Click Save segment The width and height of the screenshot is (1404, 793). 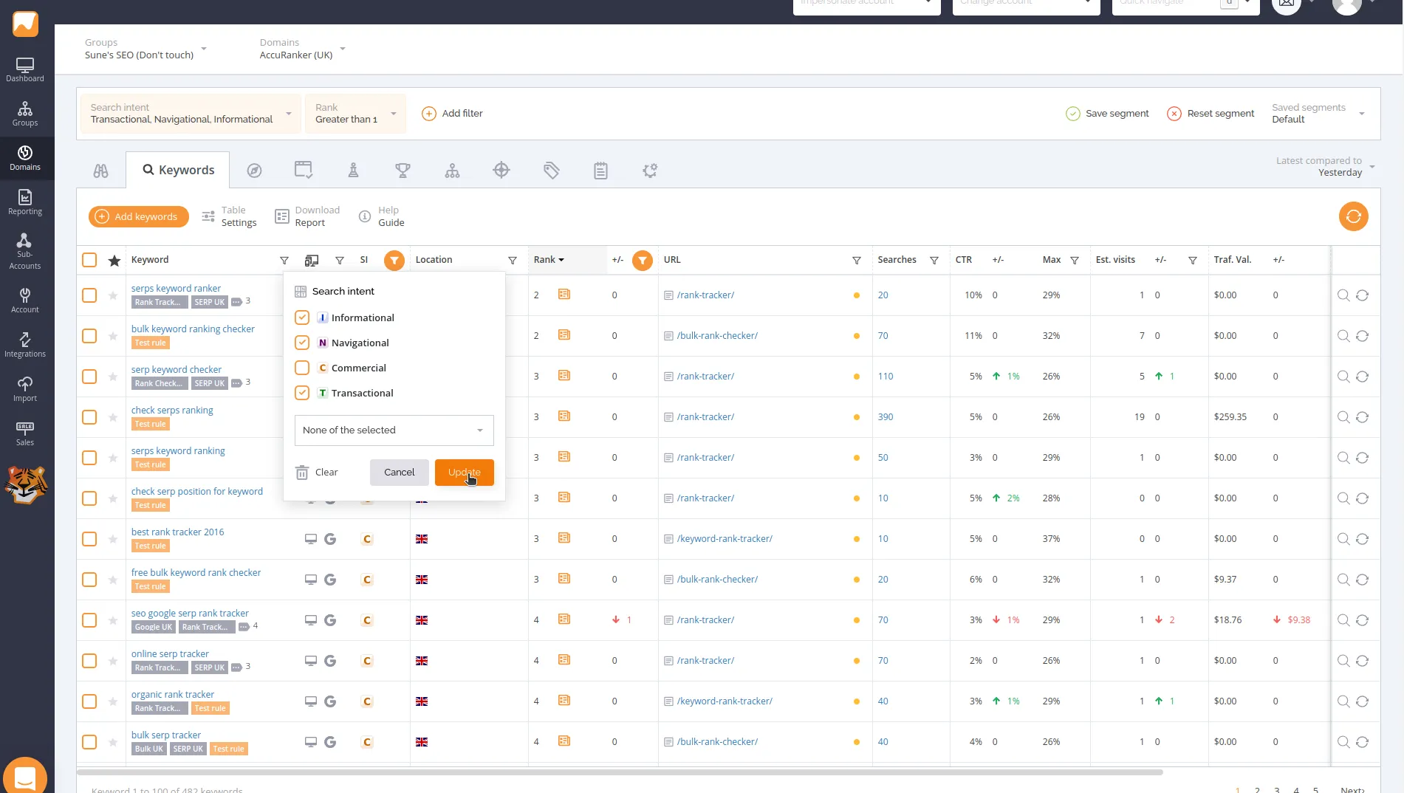pos(1107,113)
